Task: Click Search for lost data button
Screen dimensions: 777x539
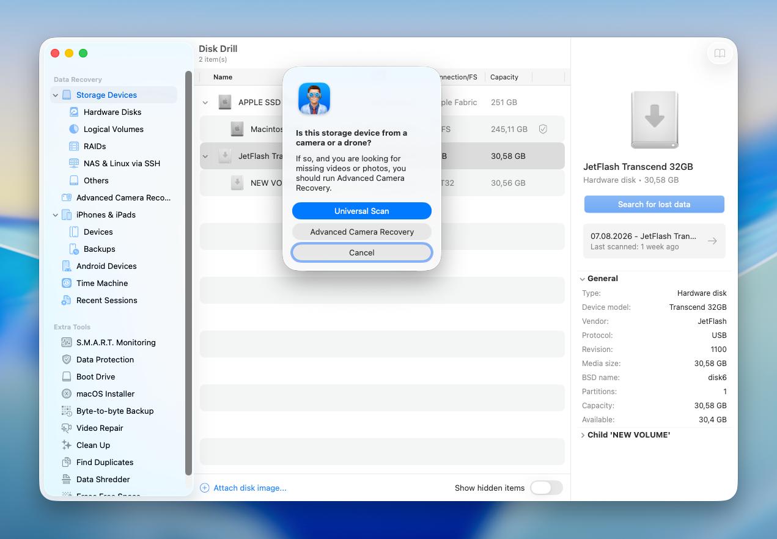Action: click(x=654, y=204)
